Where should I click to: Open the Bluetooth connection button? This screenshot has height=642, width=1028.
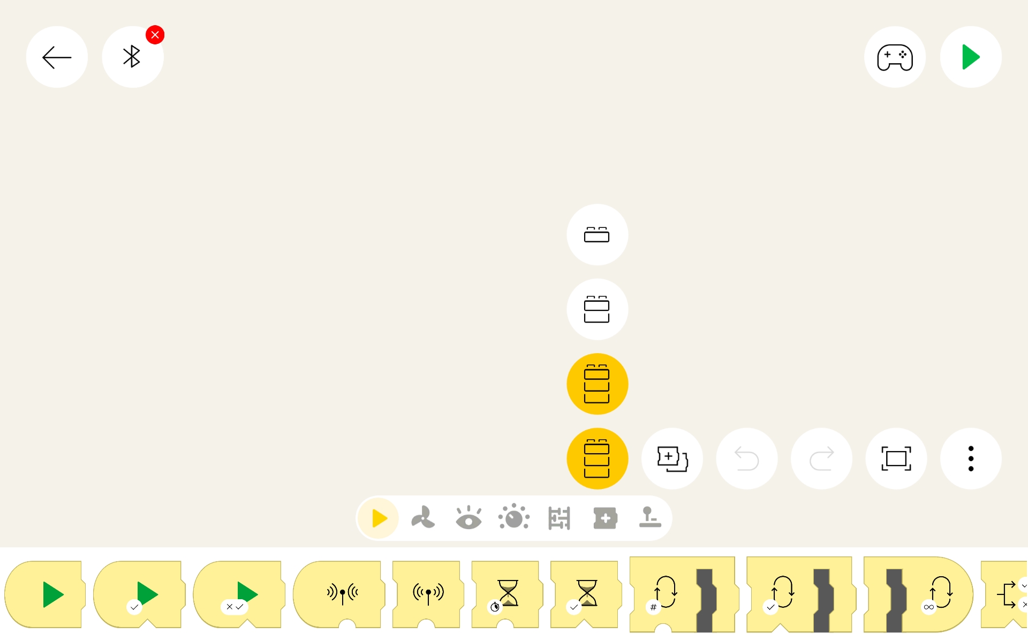point(132,57)
